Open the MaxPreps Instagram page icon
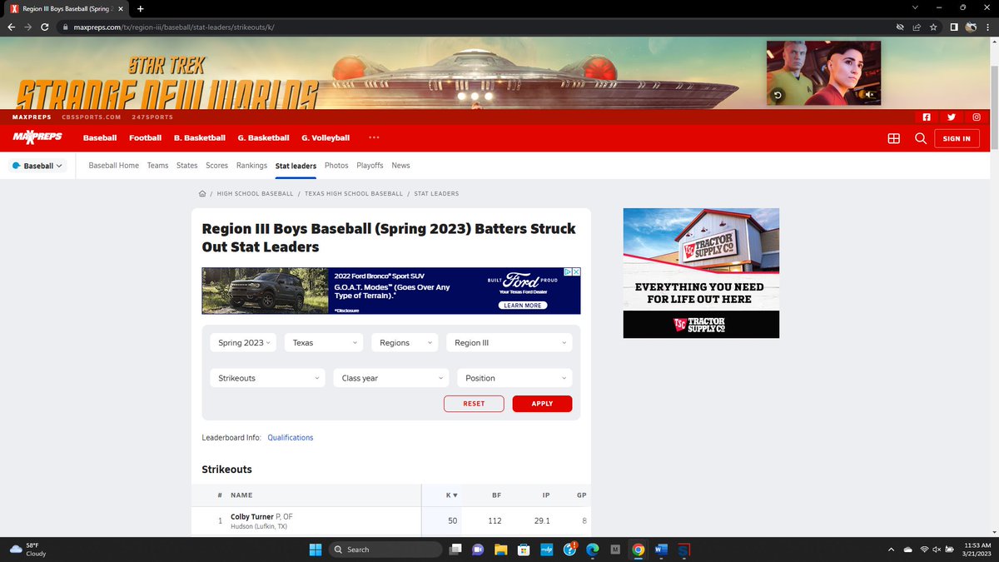 tap(977, 117)
